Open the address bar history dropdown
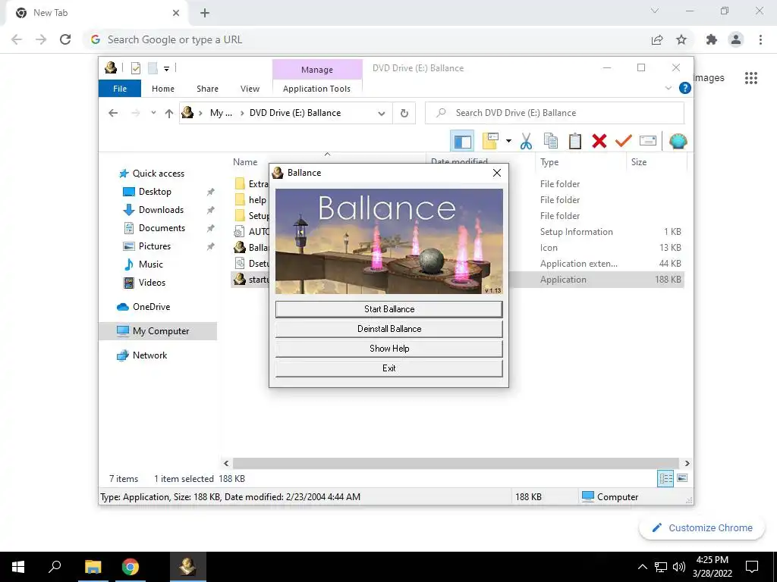The image size is (777, 582). (381, 114)
